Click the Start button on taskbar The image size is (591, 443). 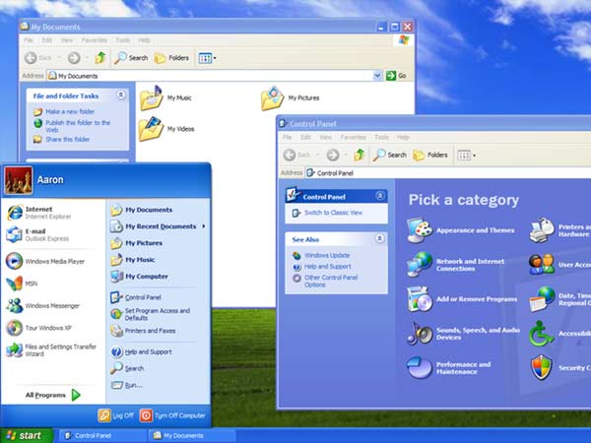pyautogui.click(x=25, y=434)
